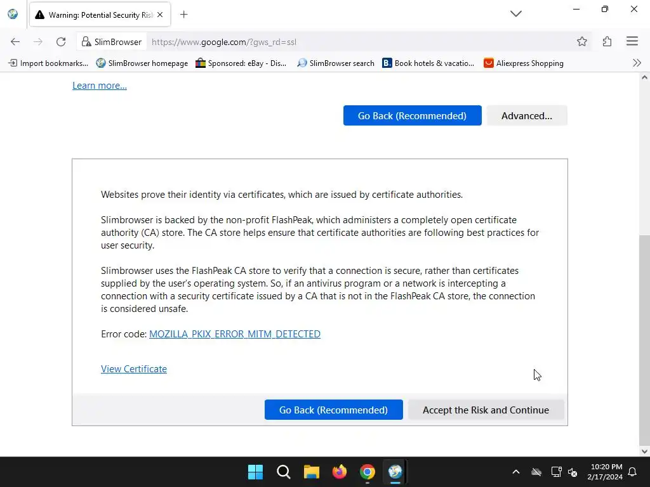
Task: Open the extensions puzzle icon
Action: pyautogui.click(x=607, y=41)
